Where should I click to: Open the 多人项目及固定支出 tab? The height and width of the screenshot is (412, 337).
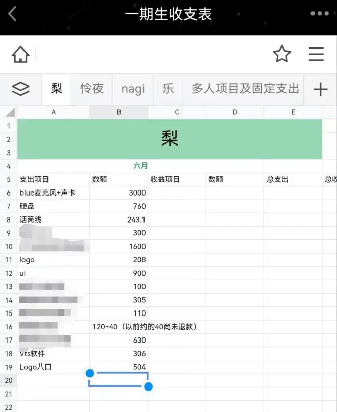click(245, 89)
